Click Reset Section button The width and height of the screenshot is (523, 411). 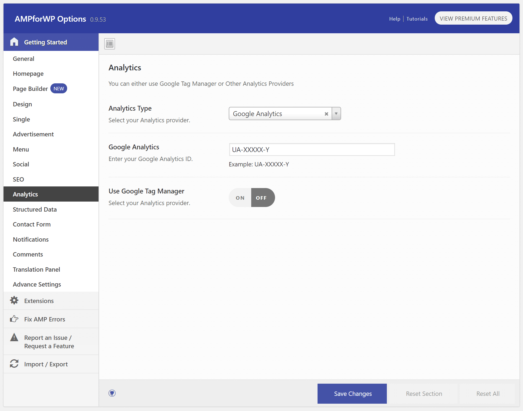tap(424, 394)
